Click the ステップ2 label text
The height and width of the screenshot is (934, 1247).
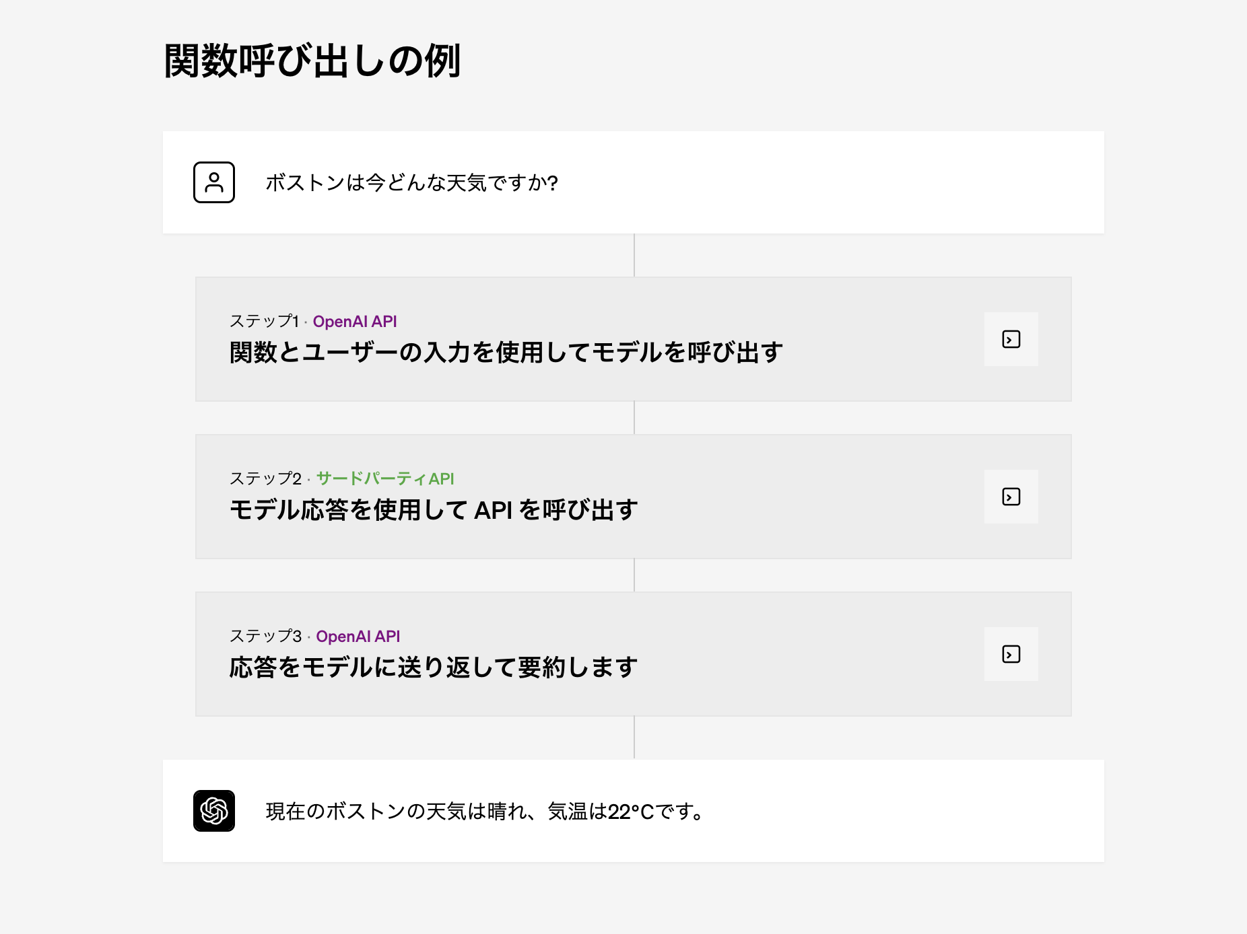[265, 479]
